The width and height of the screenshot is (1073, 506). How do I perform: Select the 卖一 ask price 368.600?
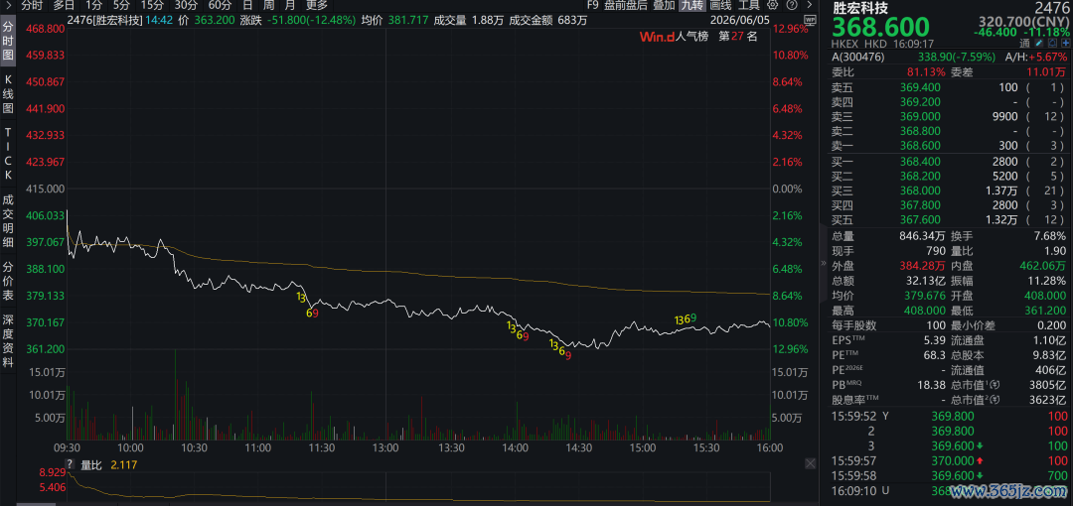point(921,144)
